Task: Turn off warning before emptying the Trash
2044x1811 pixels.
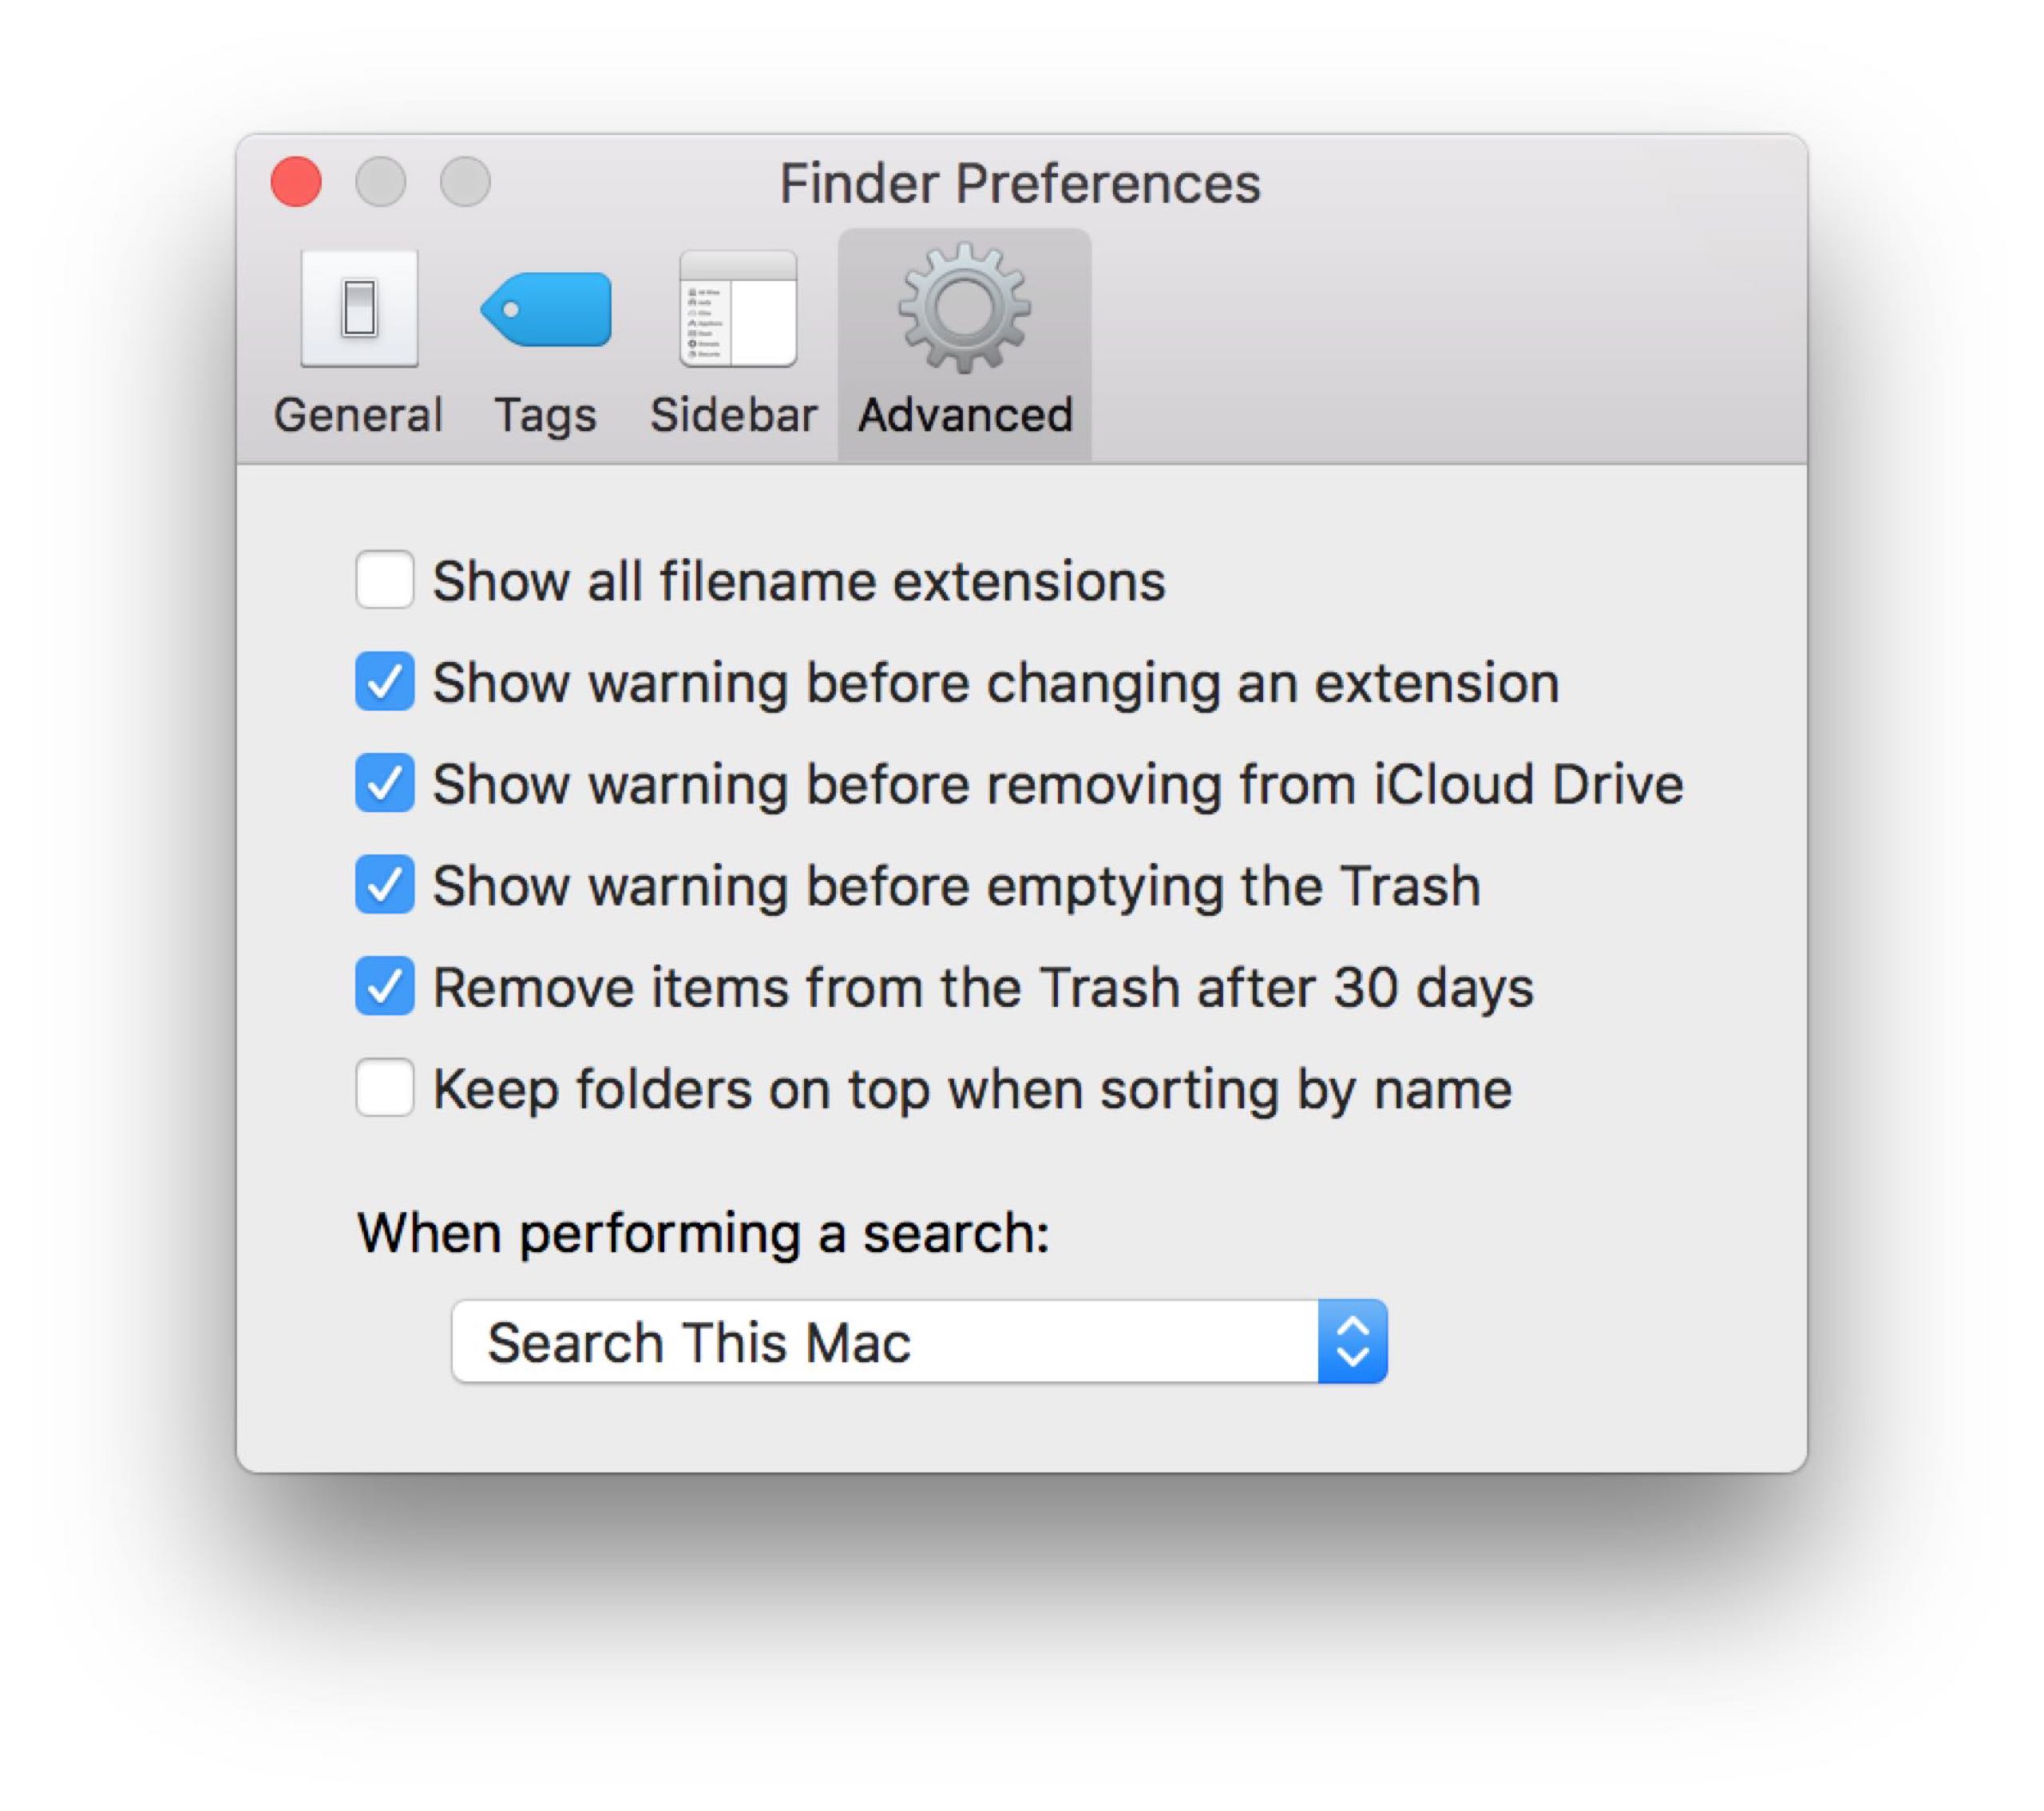Action: click(x=385, y=885)
